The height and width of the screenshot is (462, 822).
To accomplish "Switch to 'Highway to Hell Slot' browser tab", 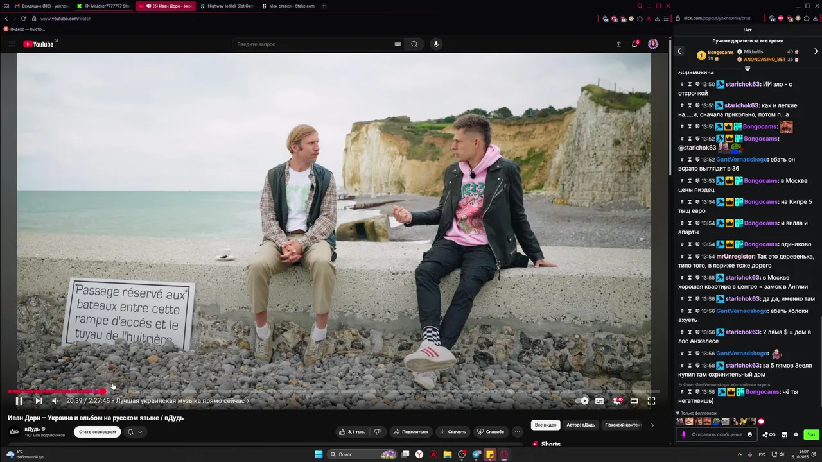I will [227, 6].
